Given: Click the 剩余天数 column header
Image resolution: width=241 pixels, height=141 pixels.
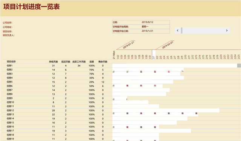Looking at the screenshot, I should (x=103, y=62).
